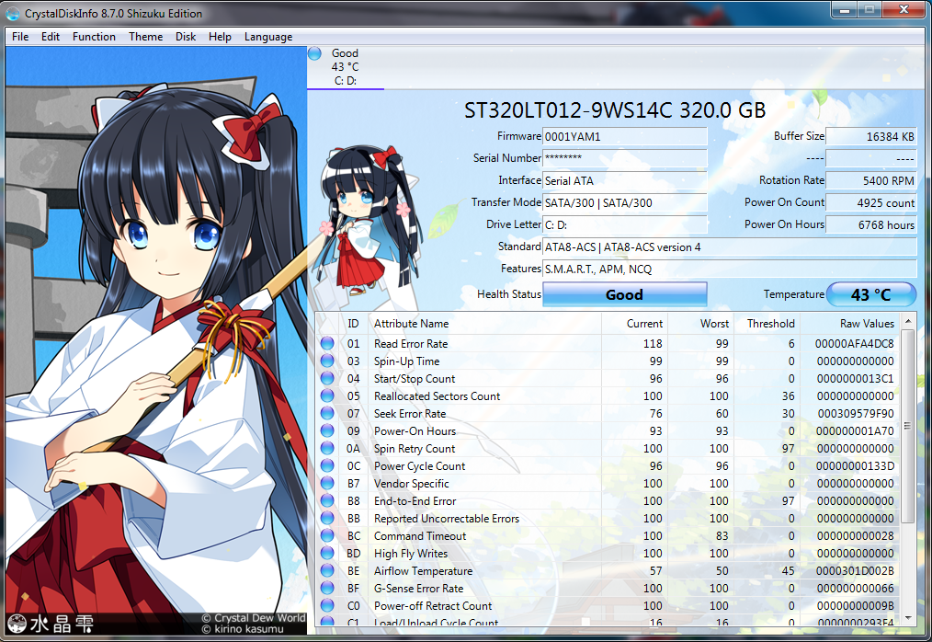Open the Function menu

[94, 36]
